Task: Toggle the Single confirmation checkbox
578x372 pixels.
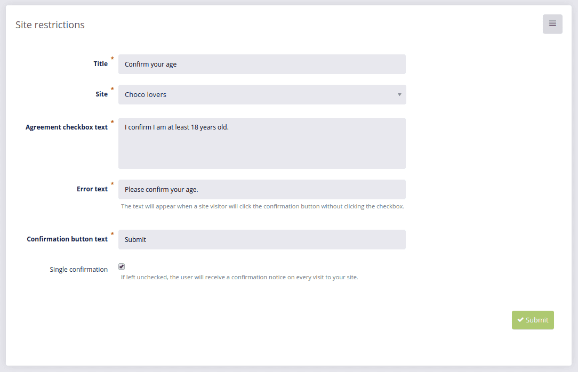Action: point(122,266)
